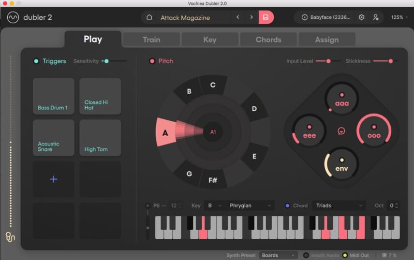Enable the PB pitch bend toggle

tap(148, 205)
